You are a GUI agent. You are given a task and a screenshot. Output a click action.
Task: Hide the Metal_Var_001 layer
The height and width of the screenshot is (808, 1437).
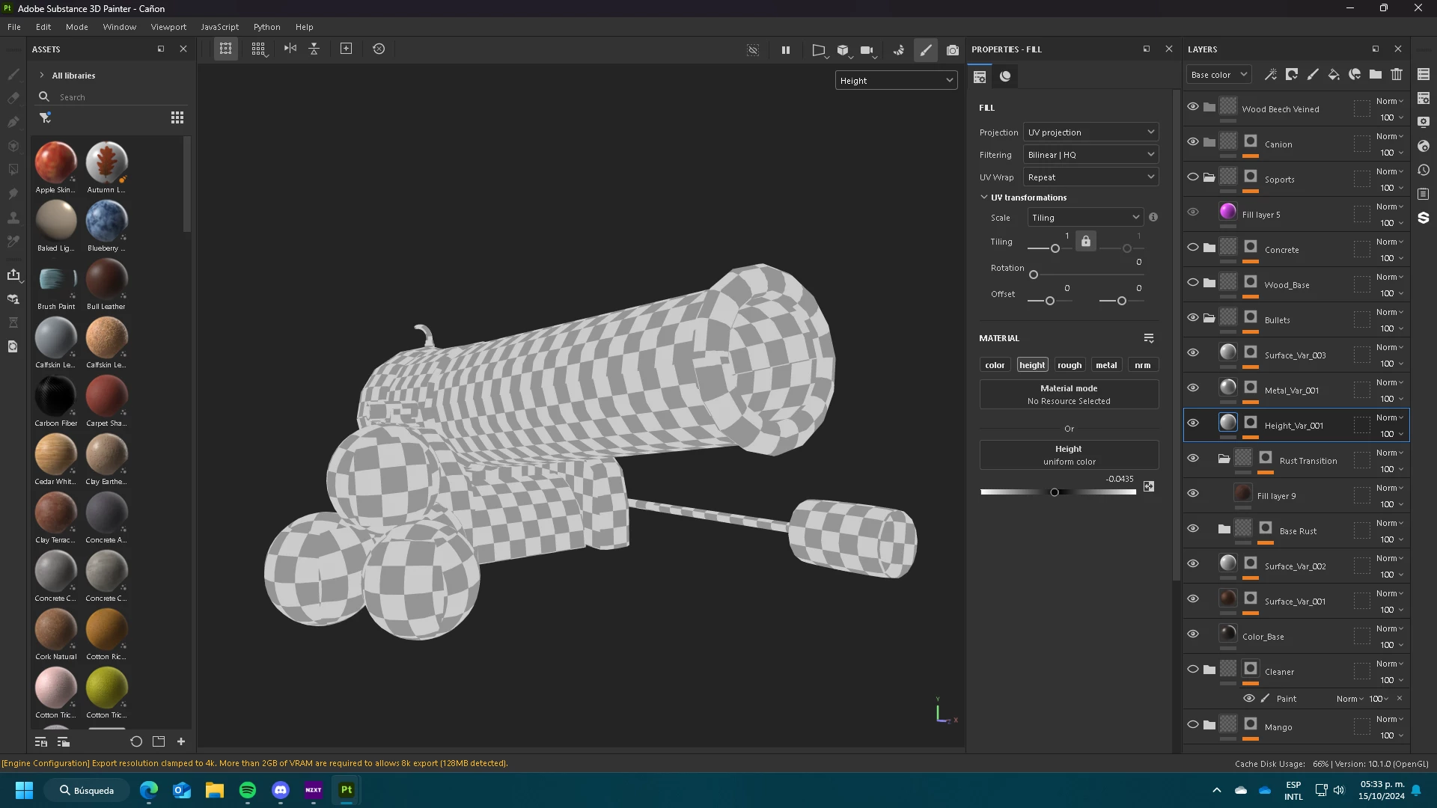click(1193, 388)
